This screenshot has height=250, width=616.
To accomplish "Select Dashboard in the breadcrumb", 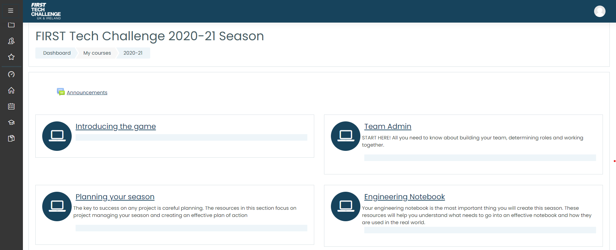I will click(x=57, y=53).
